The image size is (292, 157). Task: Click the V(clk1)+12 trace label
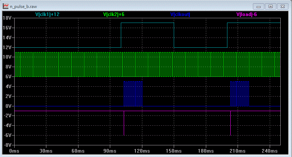[x=47, y=14]
